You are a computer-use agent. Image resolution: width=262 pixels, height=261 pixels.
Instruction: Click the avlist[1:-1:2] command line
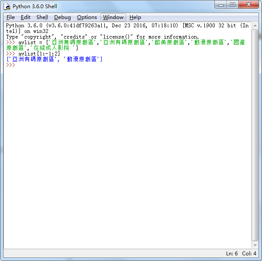click(x=33, y=54)
